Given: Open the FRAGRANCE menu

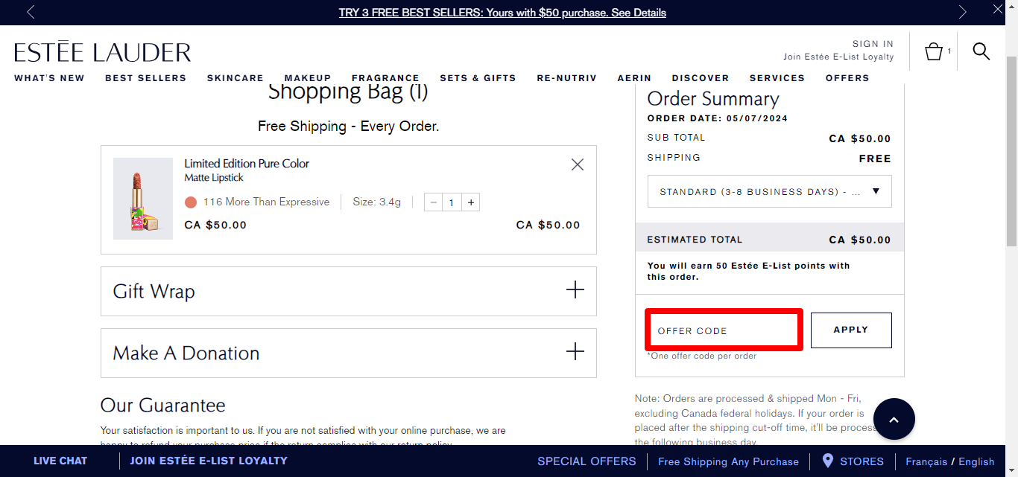Looking at the screenshot, I should coord(385,77).
